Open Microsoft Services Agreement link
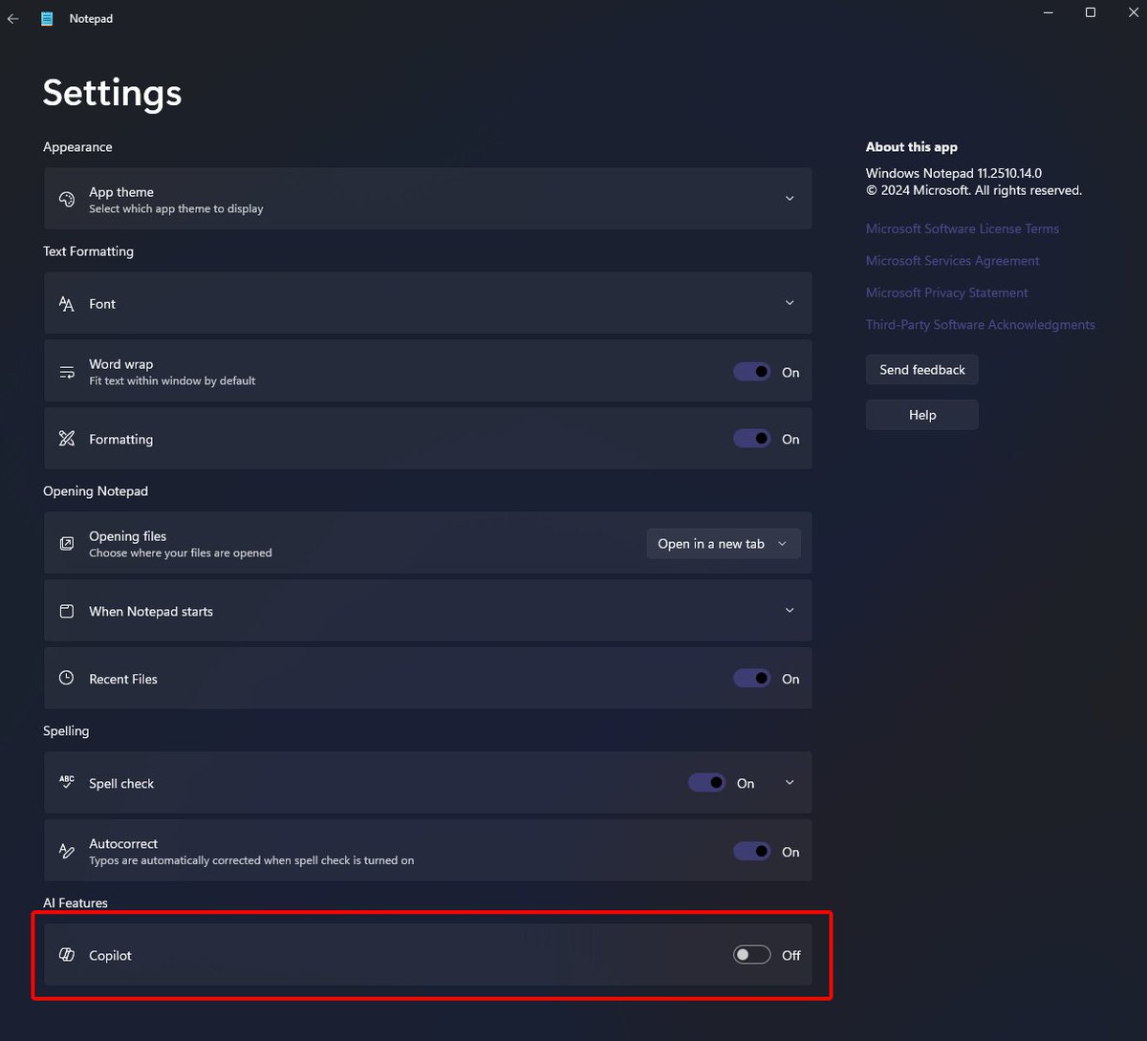The image size is (1147, 1041). coord(952,261)
